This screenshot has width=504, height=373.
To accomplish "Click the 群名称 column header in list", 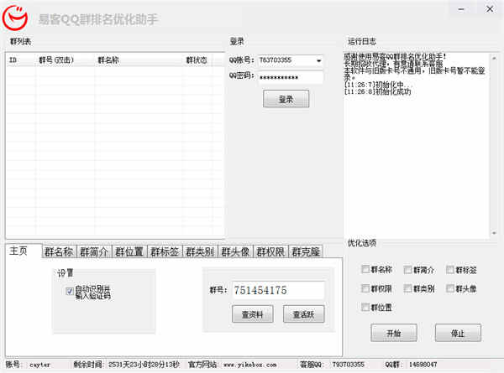I will 139,60.
